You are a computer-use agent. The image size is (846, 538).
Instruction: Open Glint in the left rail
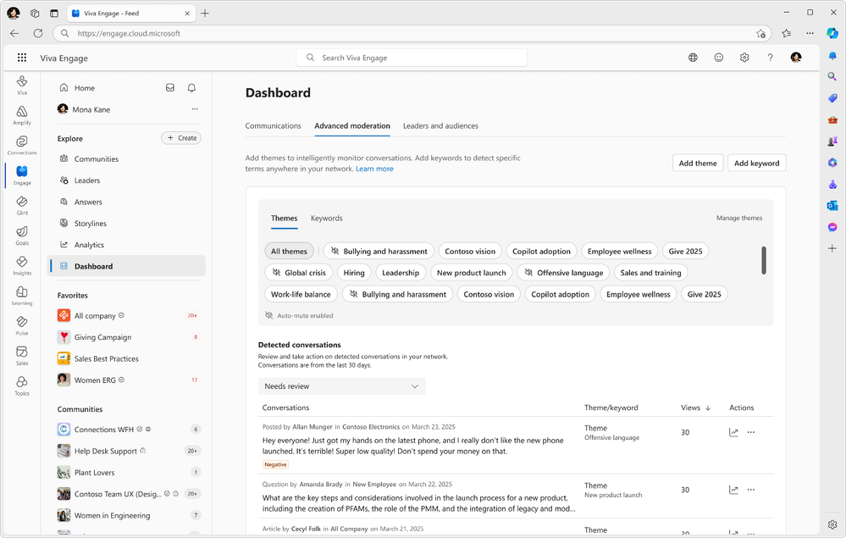click(x=21, y=205)
